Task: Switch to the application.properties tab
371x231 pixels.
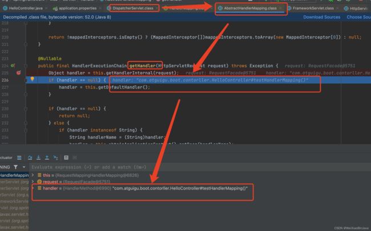Action: pyautogui.click(x=78, y=9)
